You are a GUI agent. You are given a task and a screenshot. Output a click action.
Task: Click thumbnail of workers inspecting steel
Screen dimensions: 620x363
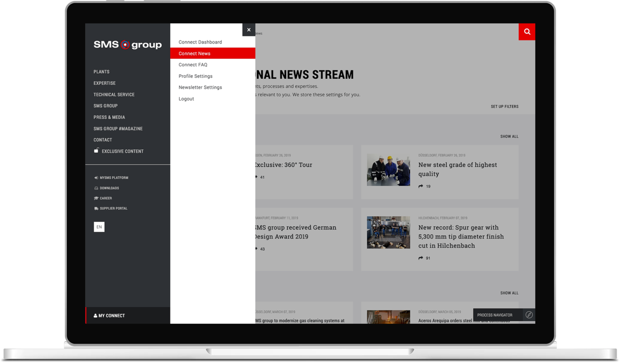coord(388,170)
